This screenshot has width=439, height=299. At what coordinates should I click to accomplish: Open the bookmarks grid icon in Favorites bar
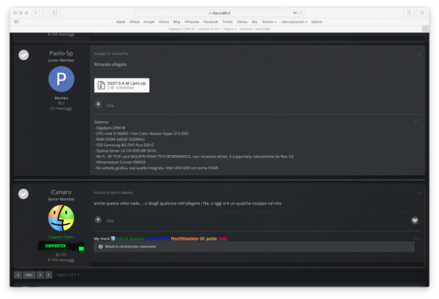click(x=16, y=22)
